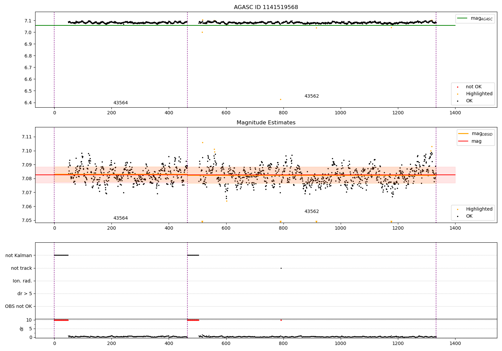Click the 'not Kalman' axis label

coord(19,255)
